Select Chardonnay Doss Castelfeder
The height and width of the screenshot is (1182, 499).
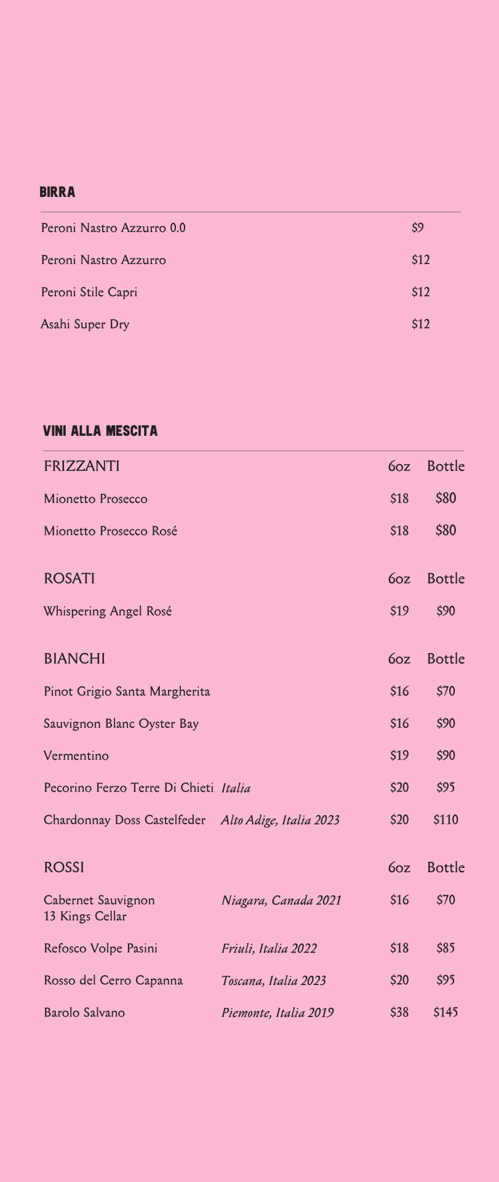click(x=125, y=820)
